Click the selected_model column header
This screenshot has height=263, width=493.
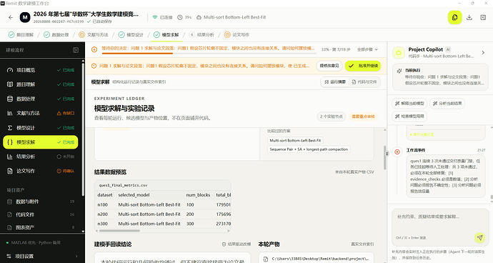(134, 195)
